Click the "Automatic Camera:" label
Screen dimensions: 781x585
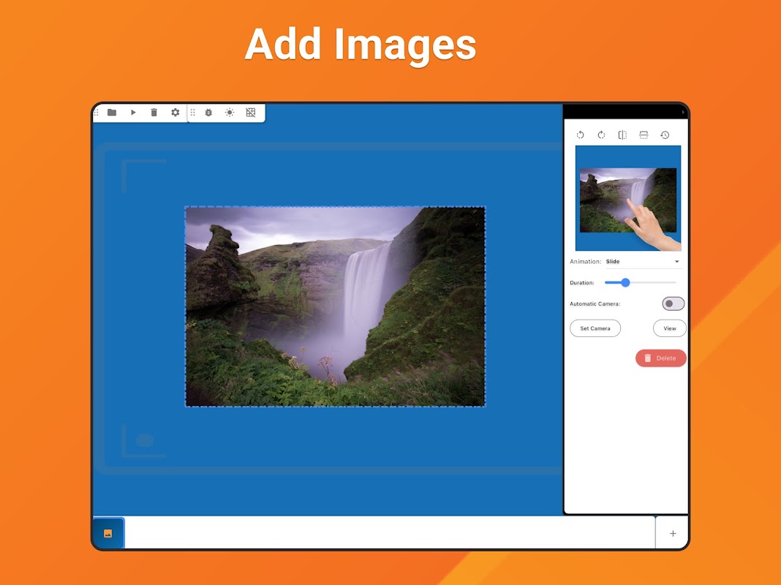point(595,303)
